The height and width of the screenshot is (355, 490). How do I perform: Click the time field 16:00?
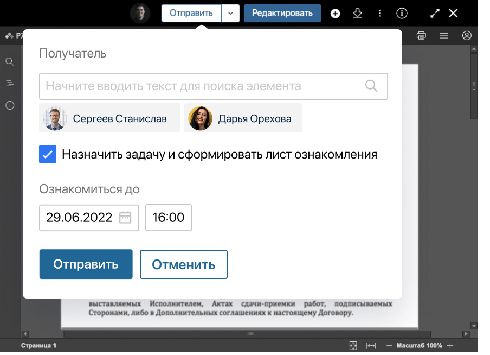(x=169, y=218)
